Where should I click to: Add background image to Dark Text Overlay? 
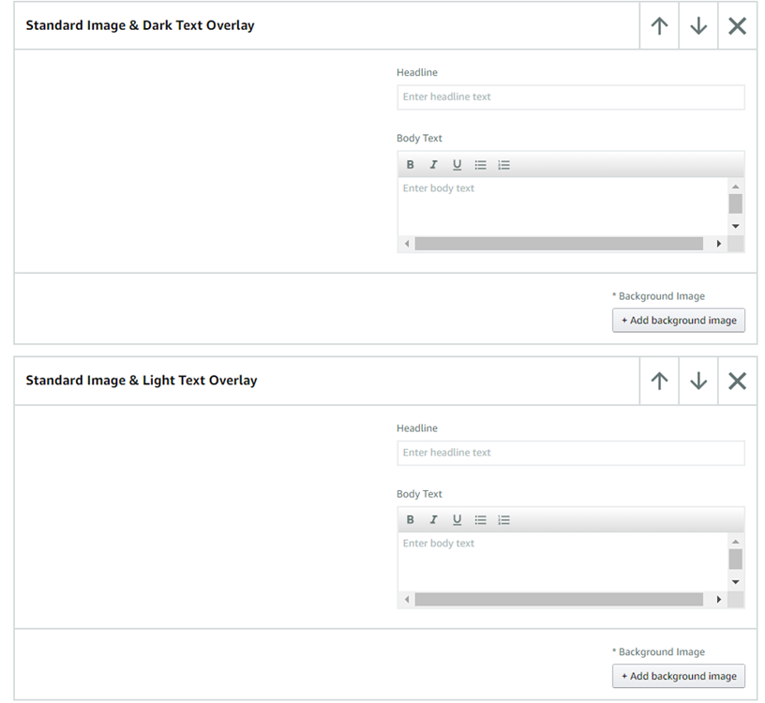678,320
